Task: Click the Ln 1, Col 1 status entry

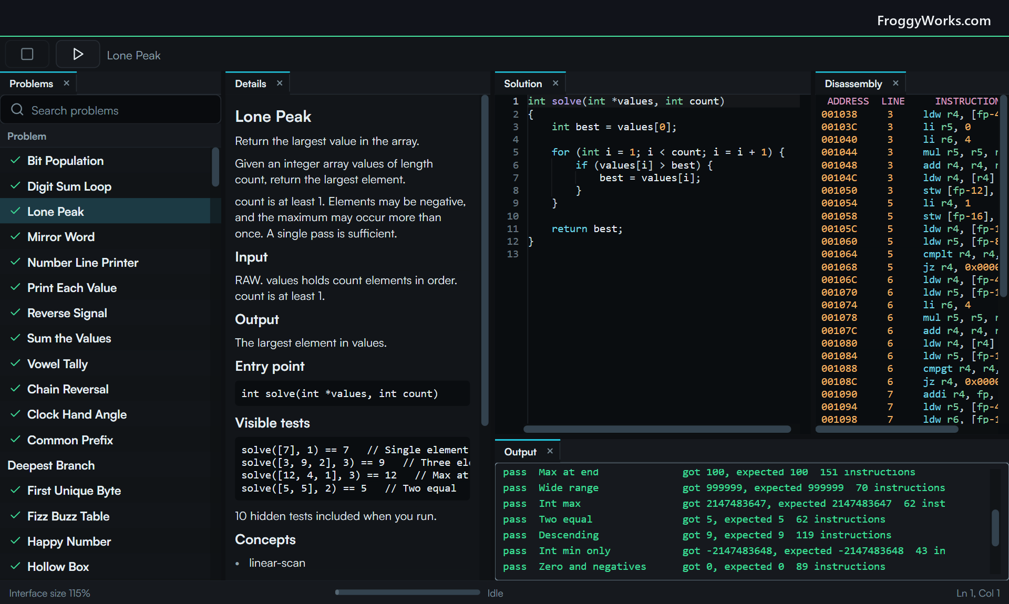Action: pyautogui.click(x=978, y=593)
